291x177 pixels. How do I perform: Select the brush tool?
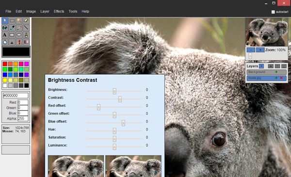[x=19, y=28]
